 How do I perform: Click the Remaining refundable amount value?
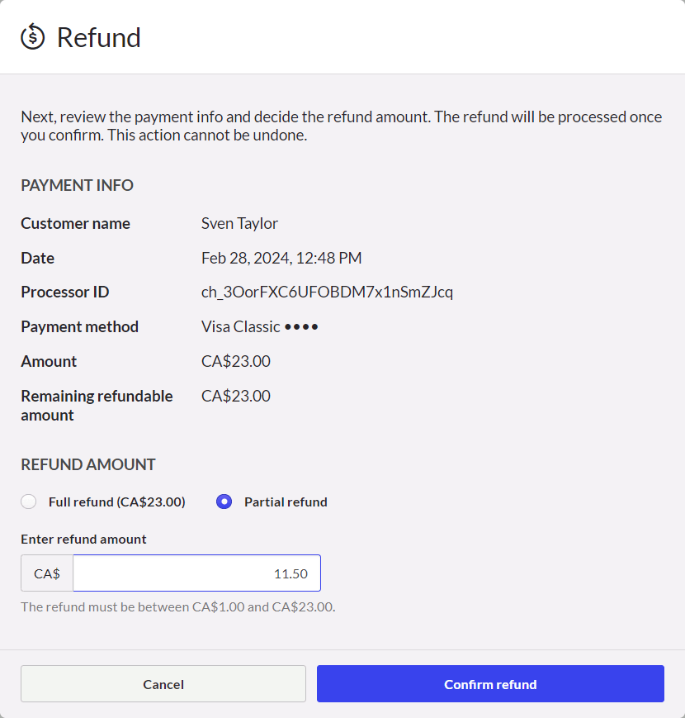[x=236, y=395]
